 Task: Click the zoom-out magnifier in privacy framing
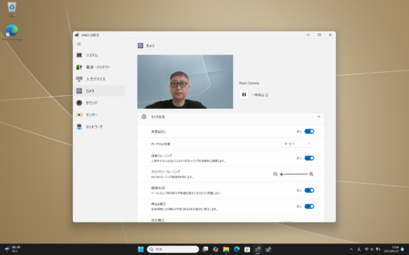click(x=275, y=174)
